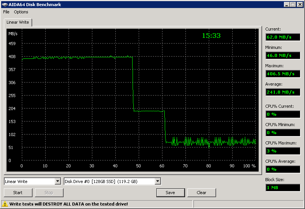This screenshot has height=209, width=305.
Task: Click the Minimum 46.0 MB/s value
Action: [283, 55]
